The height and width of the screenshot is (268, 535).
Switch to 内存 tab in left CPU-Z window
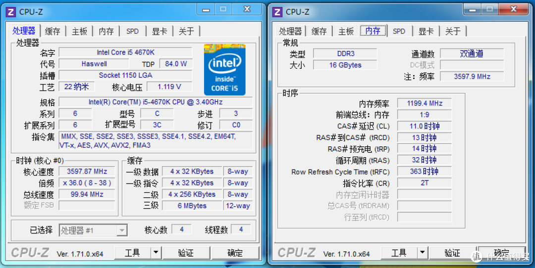(x=106, y=31)
